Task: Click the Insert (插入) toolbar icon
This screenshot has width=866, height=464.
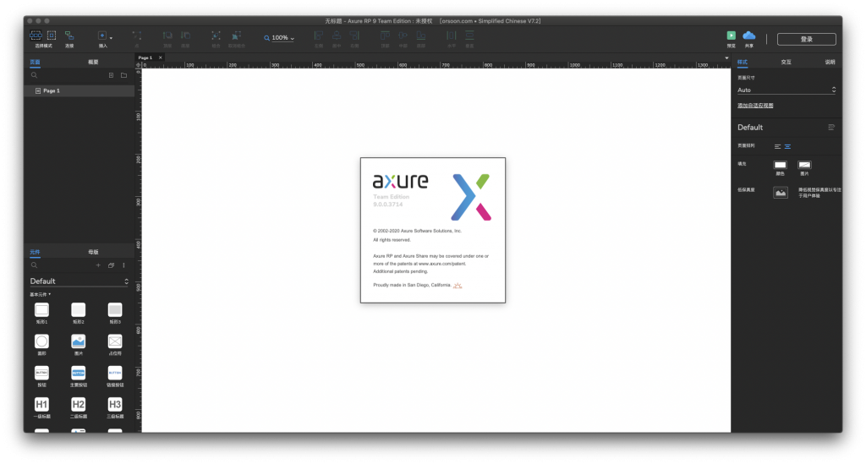Action: [102, 35]
